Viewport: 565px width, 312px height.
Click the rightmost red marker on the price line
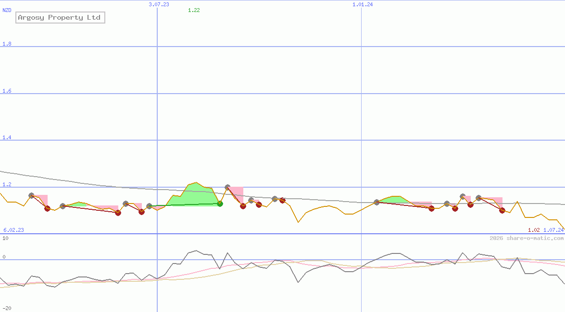point(502,210)
